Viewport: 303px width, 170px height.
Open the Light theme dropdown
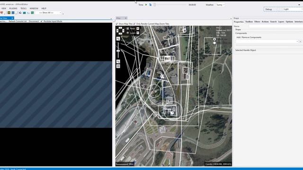pyautogui.click(x=293, y=9)
